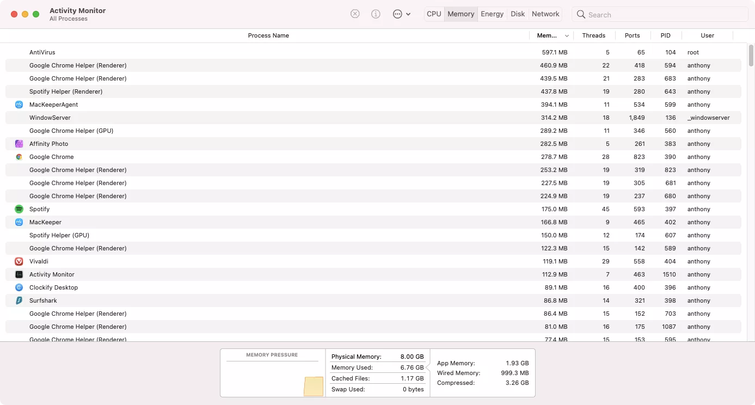Switch to the Network tab

(x=545, y=14)
